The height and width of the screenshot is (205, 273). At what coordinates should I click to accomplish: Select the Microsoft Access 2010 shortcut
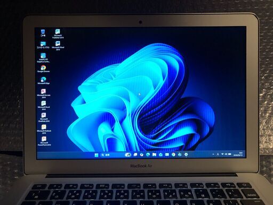44,93
